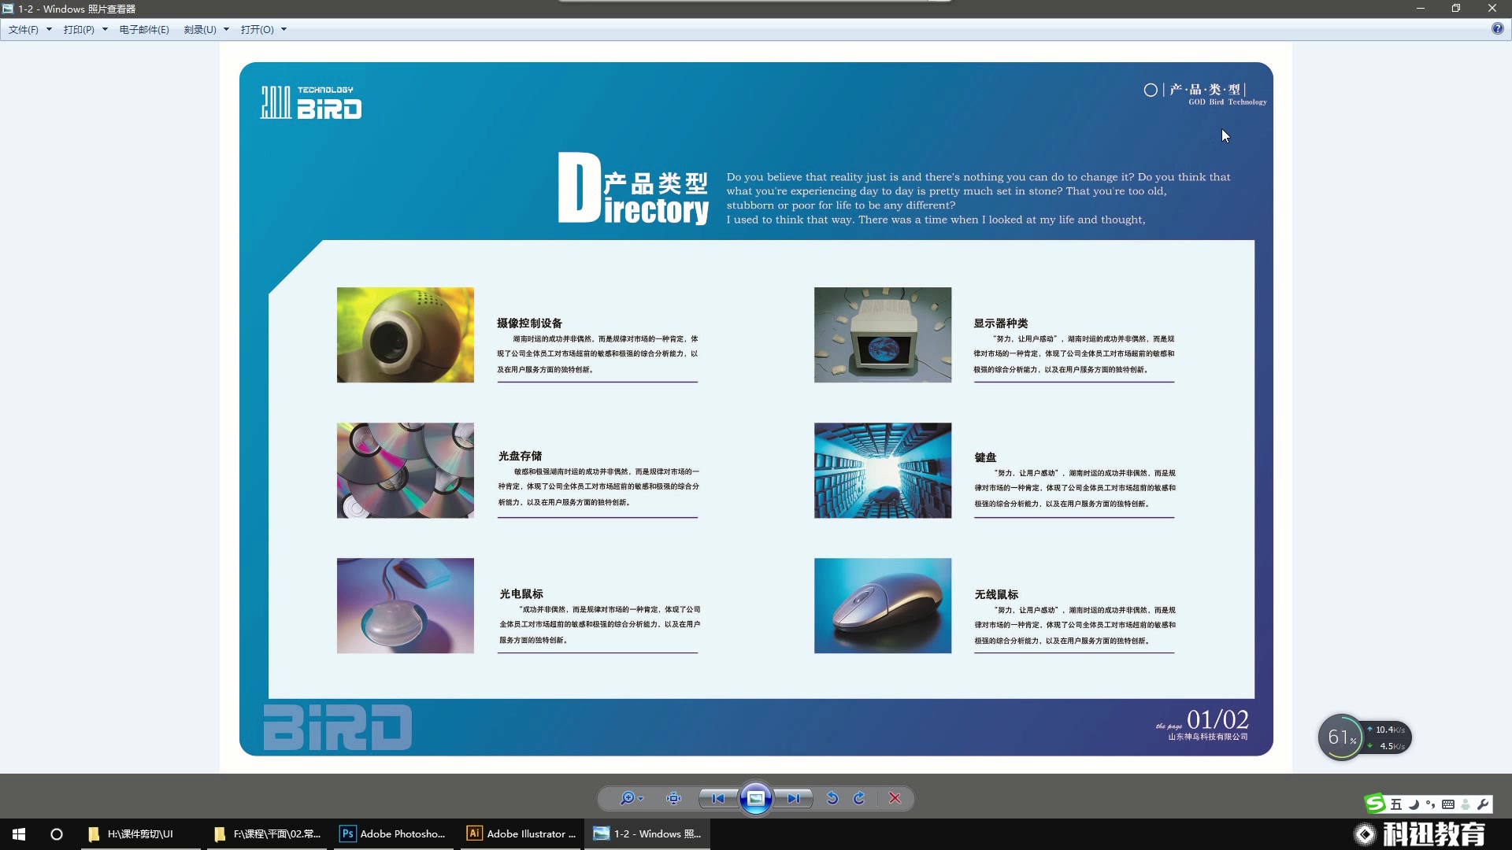Open the 电子邮件(E) menu
1512x850 pixels.
pyautogui.click(x=144, y=29)
